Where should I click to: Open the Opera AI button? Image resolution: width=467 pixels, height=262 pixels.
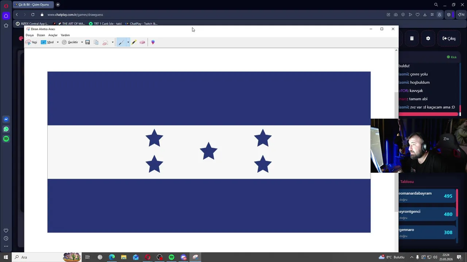[461, 15]
